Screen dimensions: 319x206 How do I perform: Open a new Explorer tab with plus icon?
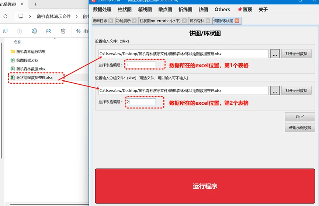(35, 4)
